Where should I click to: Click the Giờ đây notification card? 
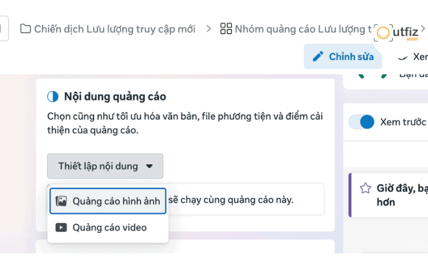pyautogui.click(x=388, y=195)
